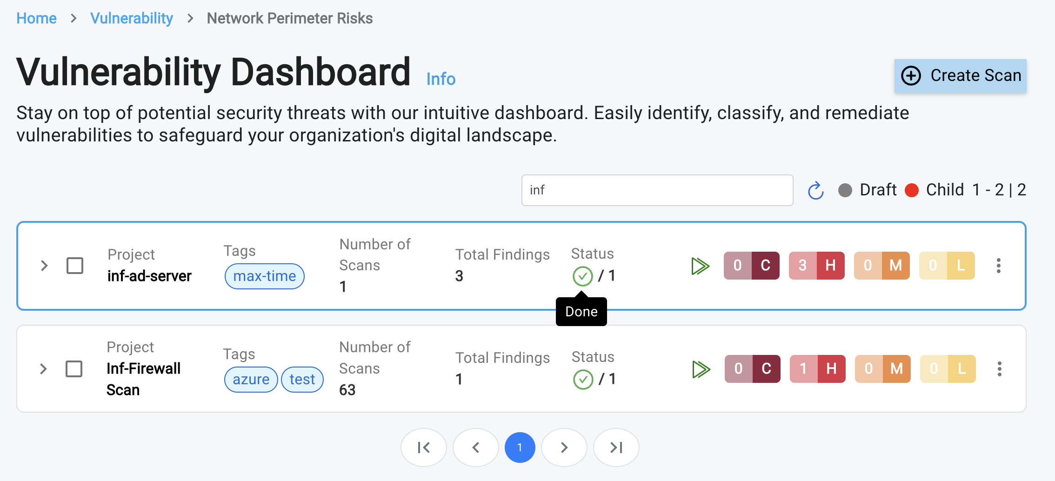Image resolution: width=1055 pixels, height=481 pixels.
Task: Click the High severity badge for inf-ad-server
Action: coord(816,266)
